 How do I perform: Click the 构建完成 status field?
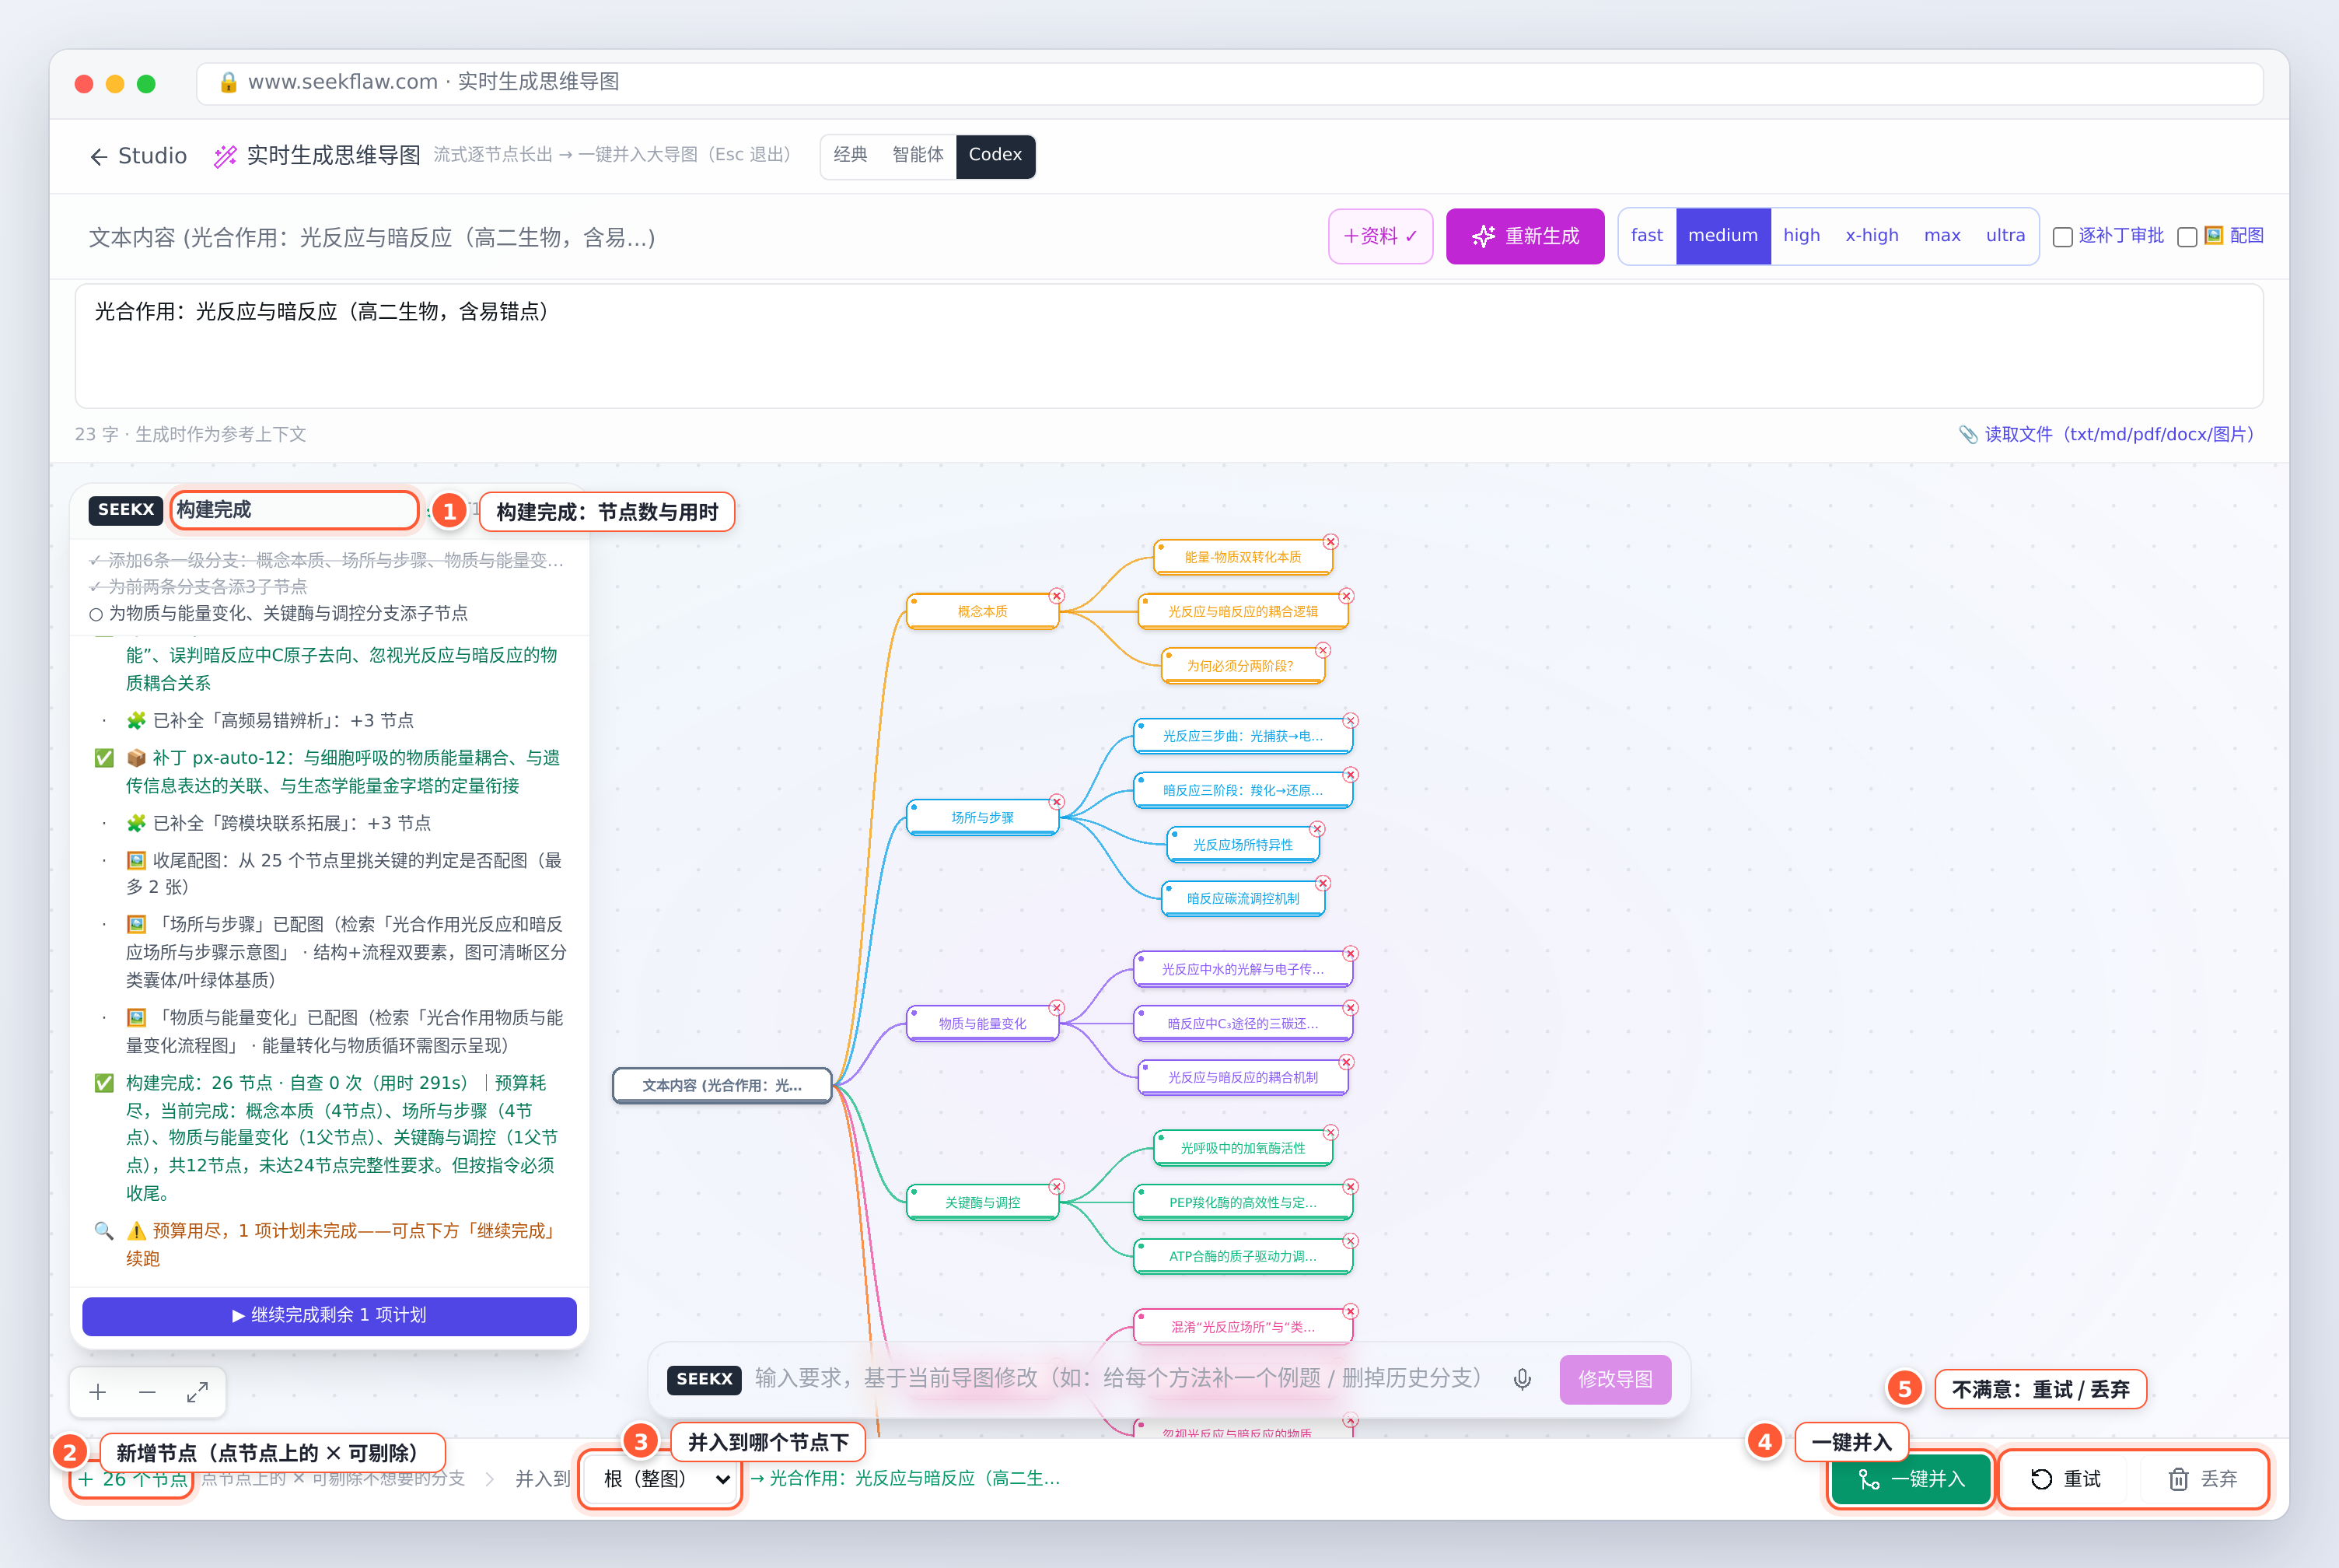[294, 510]
